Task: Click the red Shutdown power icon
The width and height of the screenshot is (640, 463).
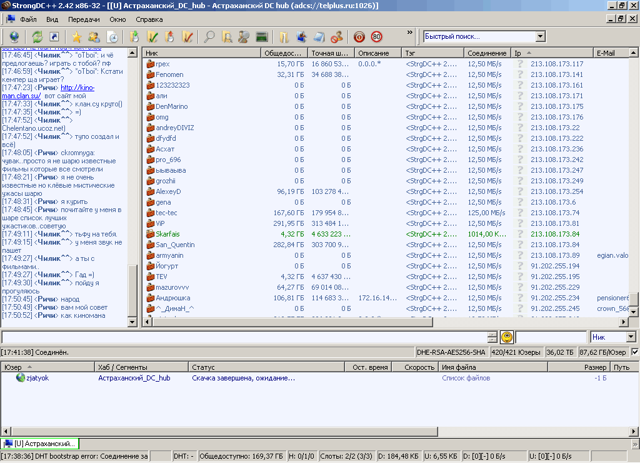Action: coord(359,37)
